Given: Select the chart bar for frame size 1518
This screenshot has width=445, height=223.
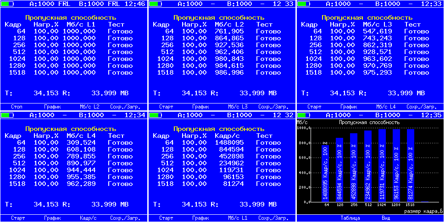Looking at the screenshot, I should coord(411,165).
